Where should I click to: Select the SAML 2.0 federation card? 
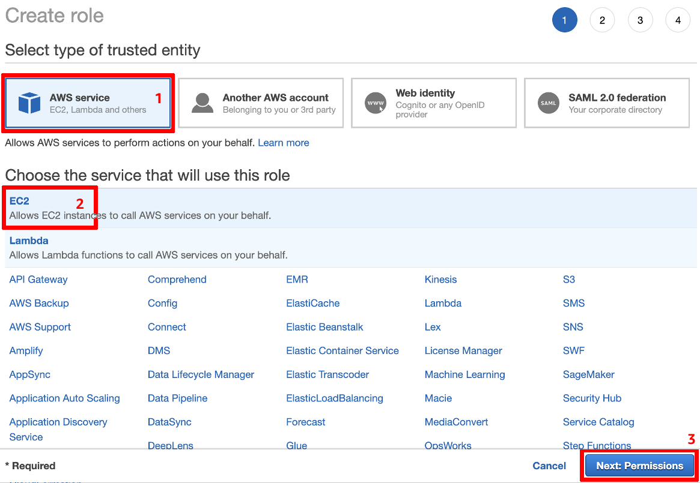tap(607, 103)
